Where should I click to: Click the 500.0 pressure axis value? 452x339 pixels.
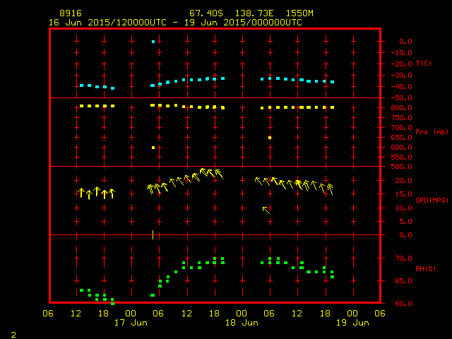(403, 167)
